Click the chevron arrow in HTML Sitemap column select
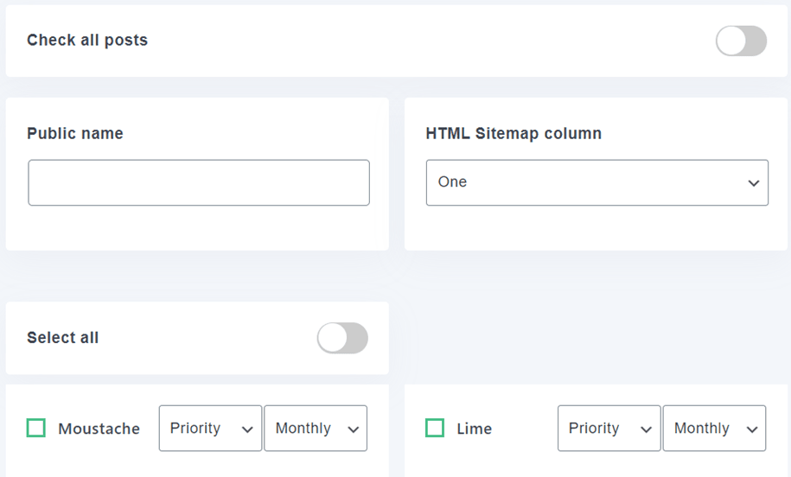791x477 pixels. point(753,183)
